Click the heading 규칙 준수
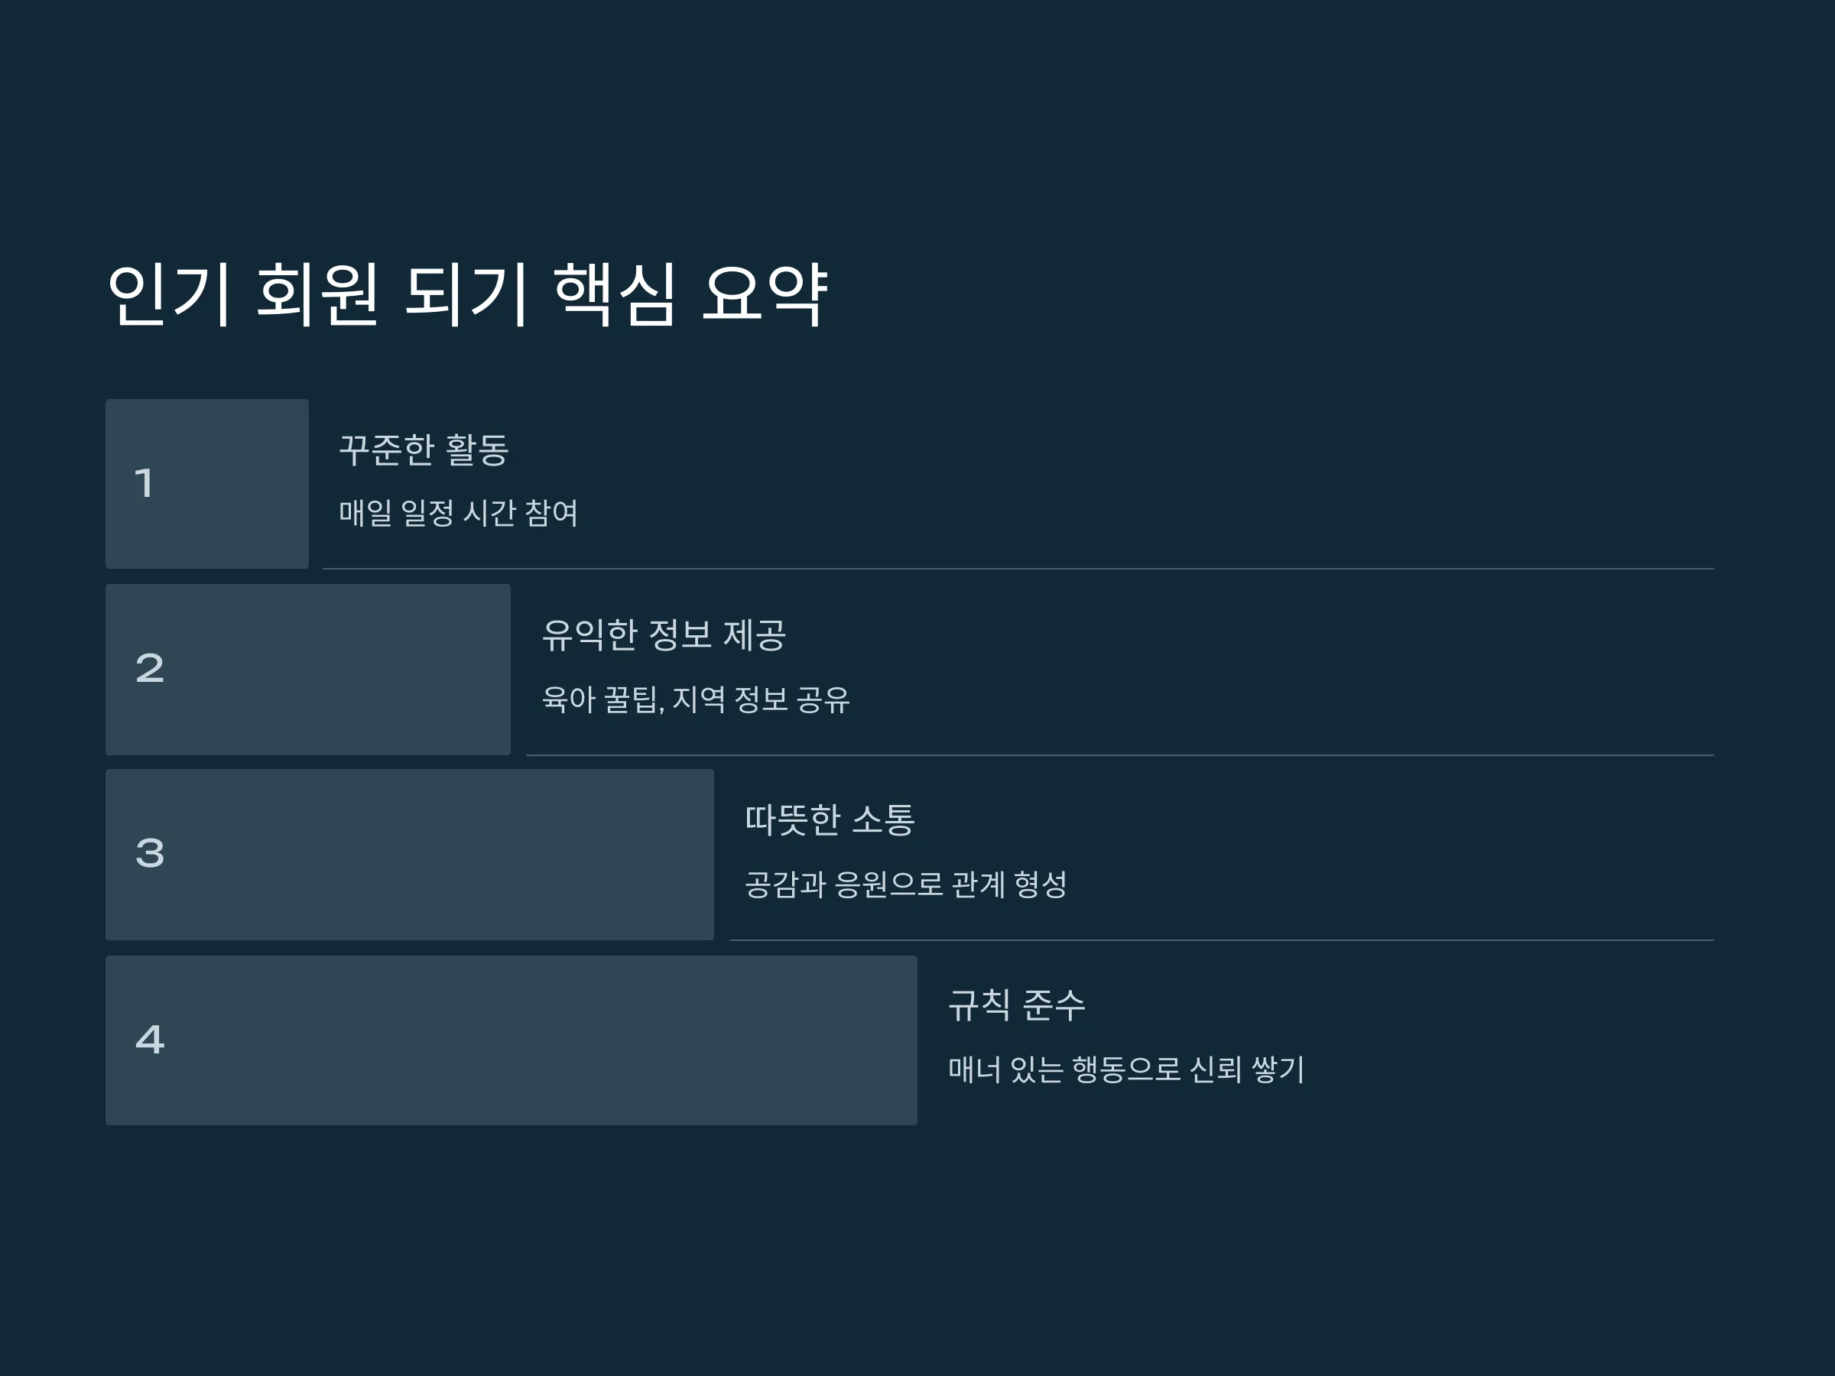The height and width of the screenshot is (1376, 1835). pyautogui.click(x=1016, y=1005)
